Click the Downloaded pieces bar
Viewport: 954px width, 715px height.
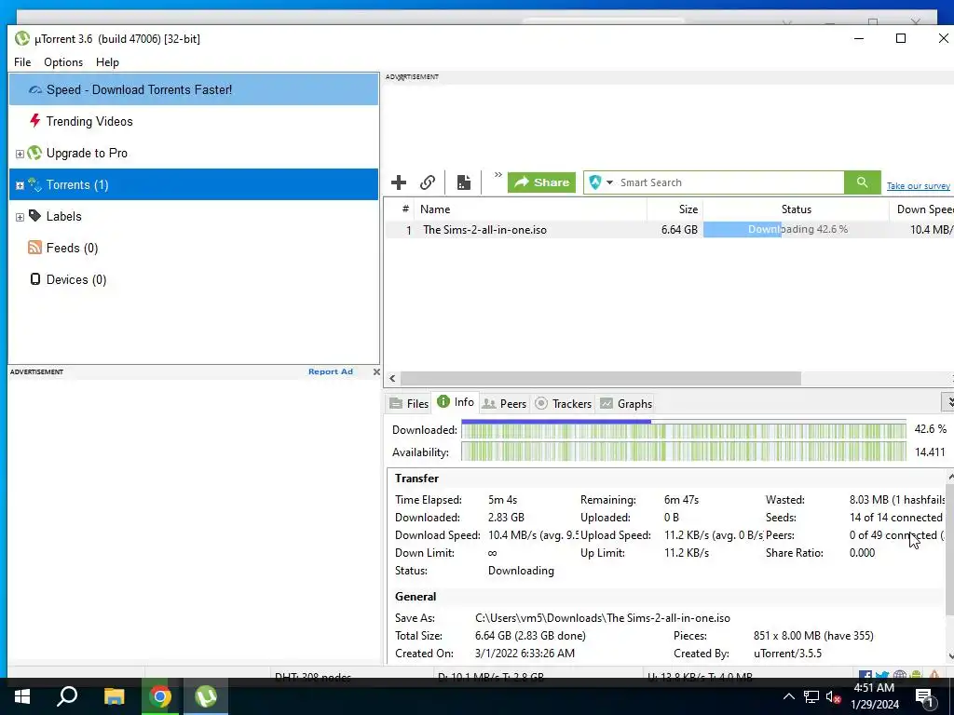tap(684, 430)
